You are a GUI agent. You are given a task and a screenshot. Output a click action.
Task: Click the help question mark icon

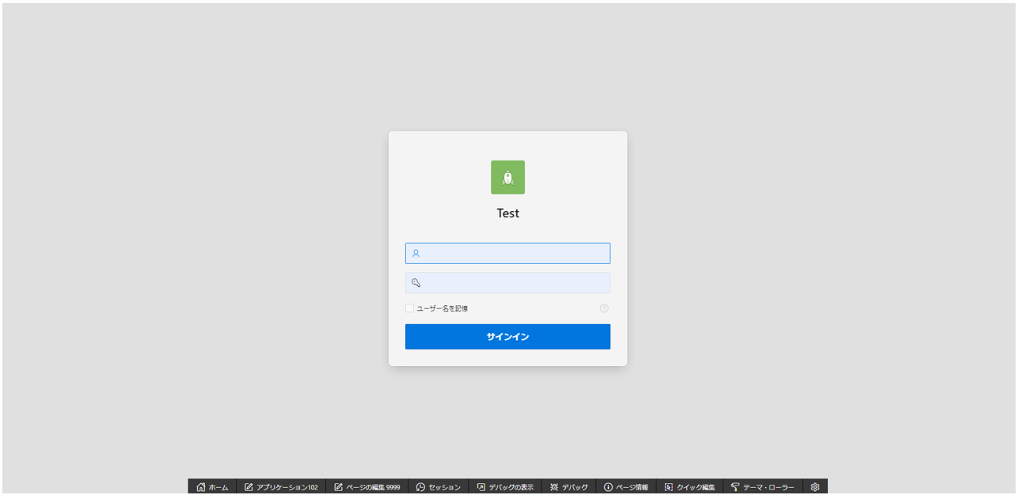pyautogui.click(x=604, y=308)
